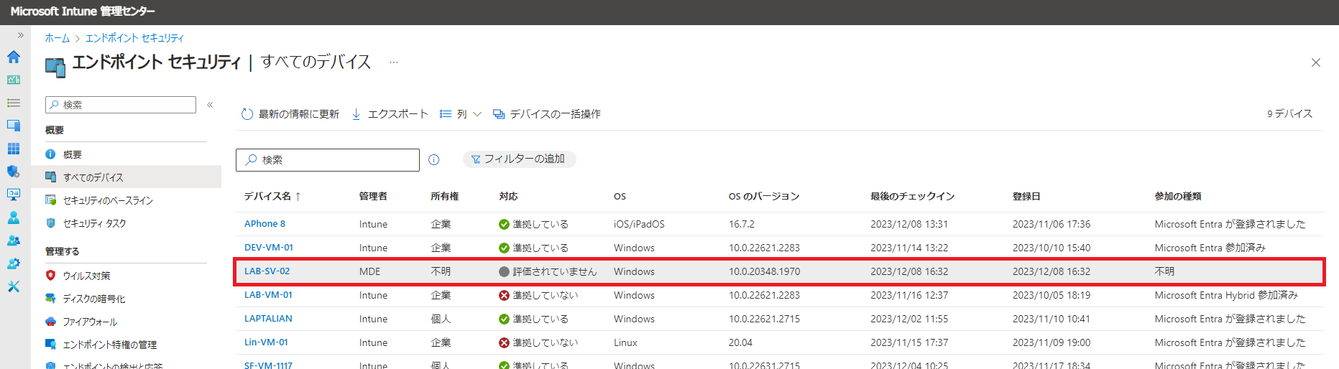Screen dimensions: 1339x369
Task: Click the エクスポート button
Action: 390,114
